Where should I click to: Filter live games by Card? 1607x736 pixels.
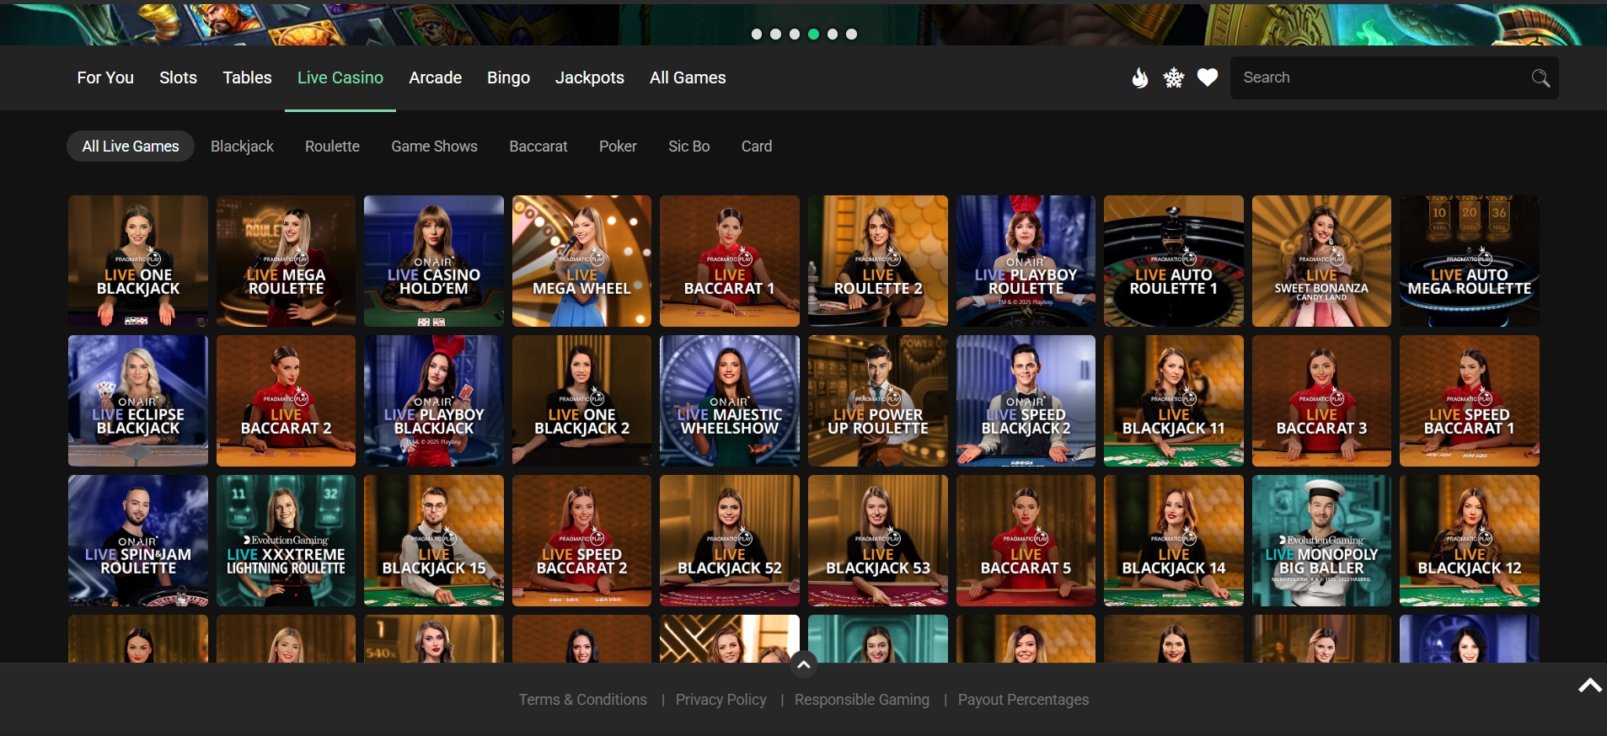(x=757, y=147)
